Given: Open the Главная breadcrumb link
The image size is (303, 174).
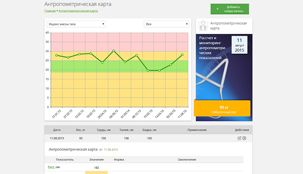Looking at the screenshot, I should [x=50, y=11].
